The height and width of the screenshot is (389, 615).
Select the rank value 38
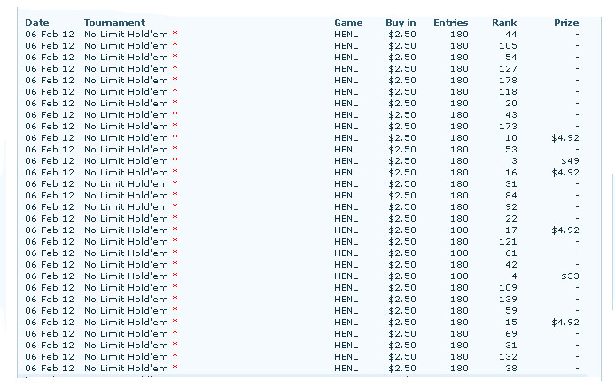click(511, 369)
